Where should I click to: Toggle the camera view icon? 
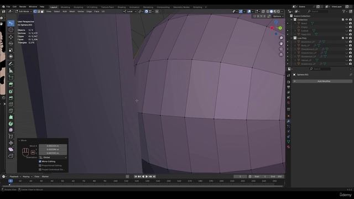click(x=281, y=49)
